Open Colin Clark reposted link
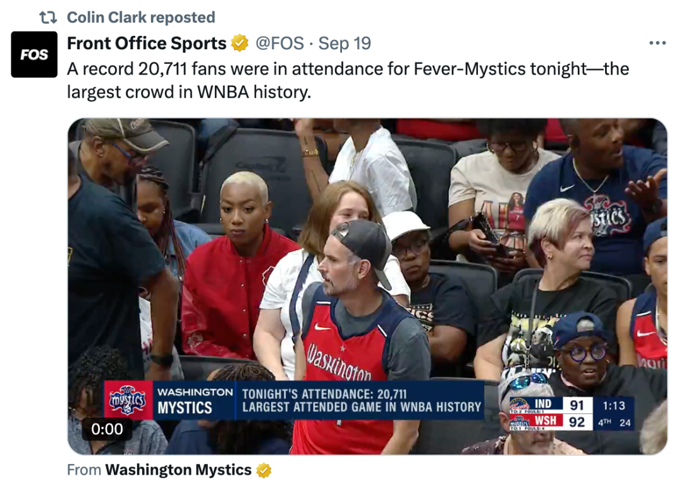The width and height of the screenshot is (684, 486). tap(141, 18)
